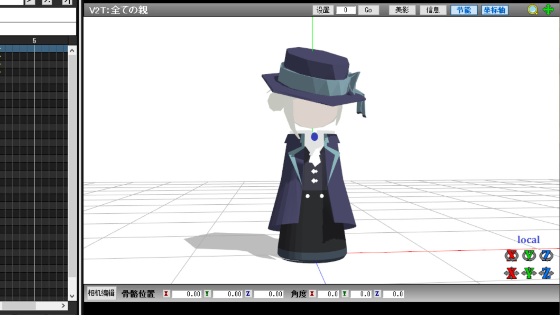Image resolution: width=560 pixels, height=315 pixels.
Task: Click the red X move icon
Action: pos(511,273)
